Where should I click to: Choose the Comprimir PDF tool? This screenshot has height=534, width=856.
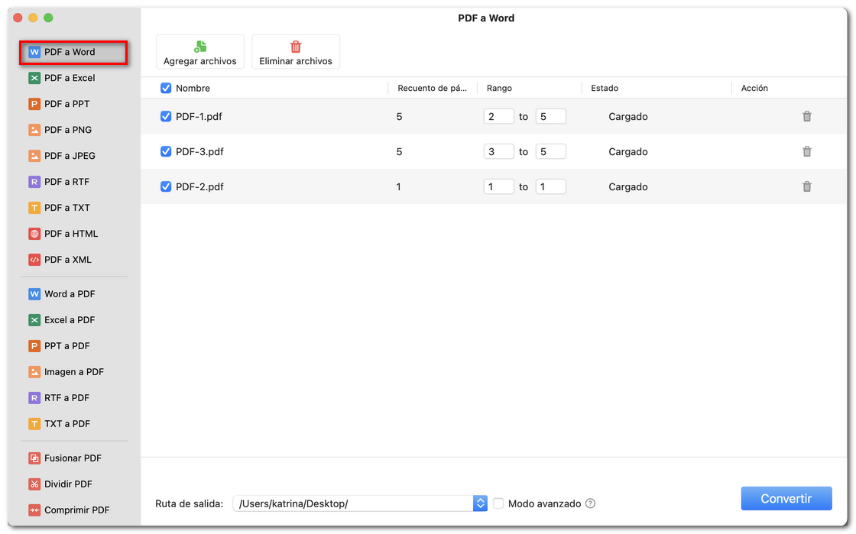tap(76, 510)
